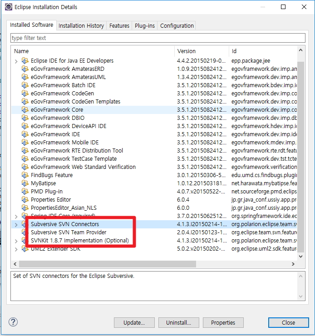The width and height of the screenshot is (315, 336).
Task: Click the eGovFramework Core feature icon
Action: [x=25, y=110]
